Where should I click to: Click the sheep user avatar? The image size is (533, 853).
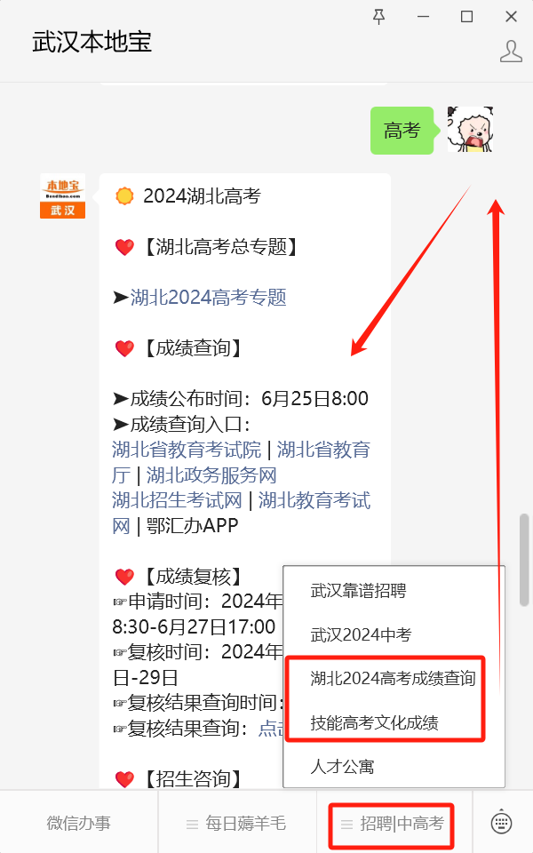[470, 130]
